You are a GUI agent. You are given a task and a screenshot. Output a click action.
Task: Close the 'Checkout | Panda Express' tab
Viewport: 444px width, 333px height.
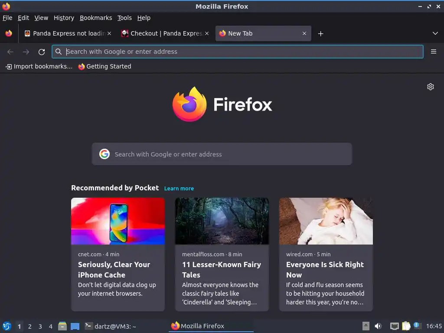(x=207, y=33)
